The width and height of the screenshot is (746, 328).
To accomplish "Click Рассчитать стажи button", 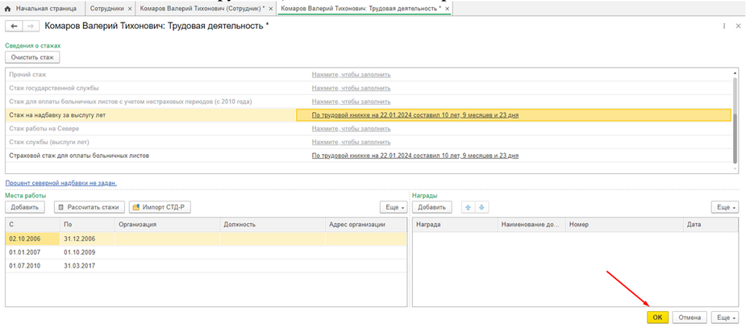I will [89, 207].
